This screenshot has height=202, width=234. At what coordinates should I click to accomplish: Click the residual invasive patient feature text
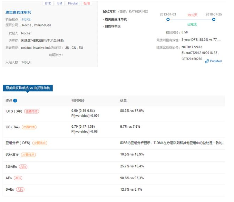[x=35, y=48]
